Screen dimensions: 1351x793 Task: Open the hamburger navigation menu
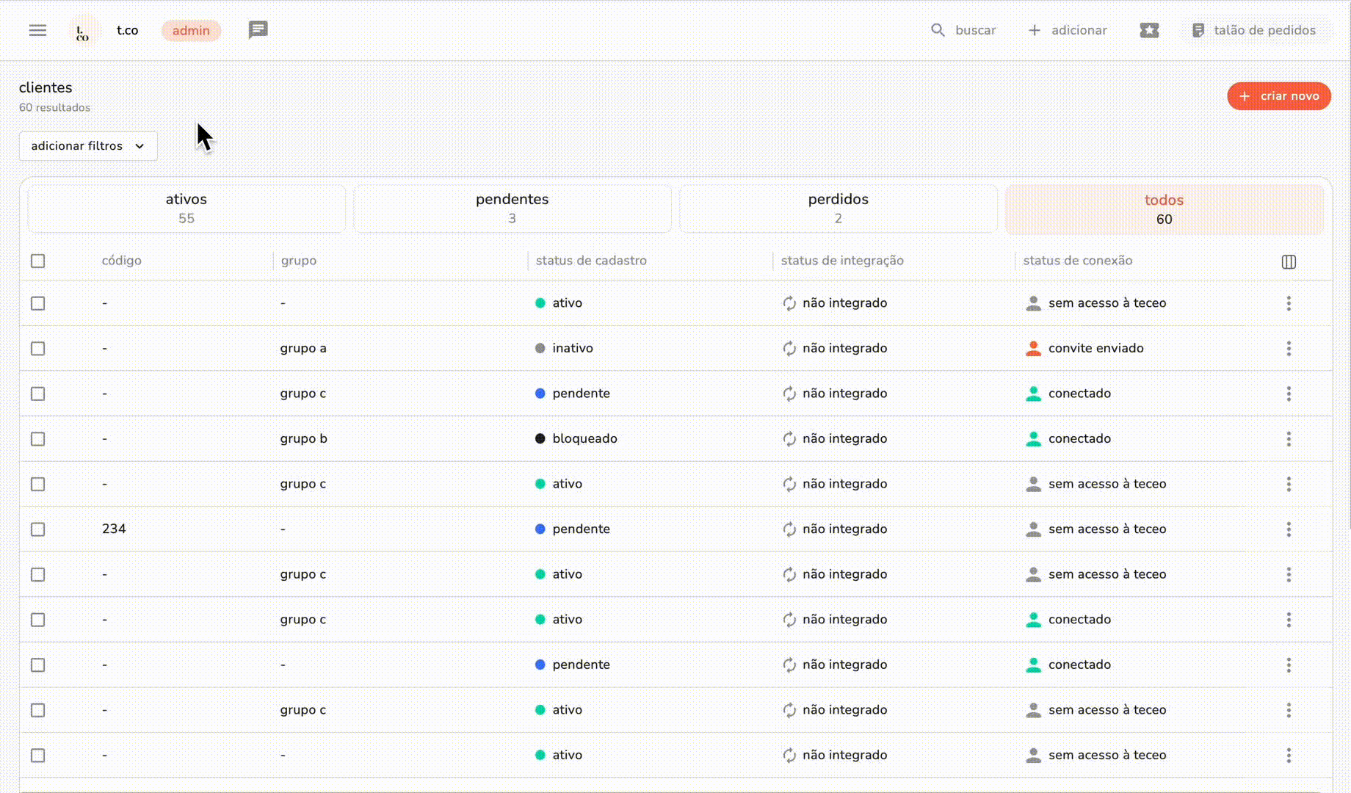37,30
